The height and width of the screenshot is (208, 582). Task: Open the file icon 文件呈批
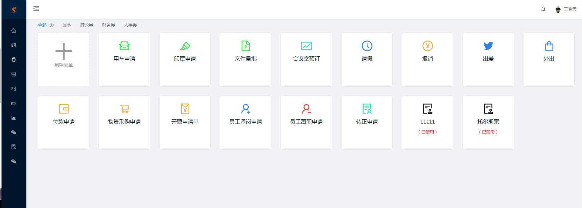tap(246, 46)
